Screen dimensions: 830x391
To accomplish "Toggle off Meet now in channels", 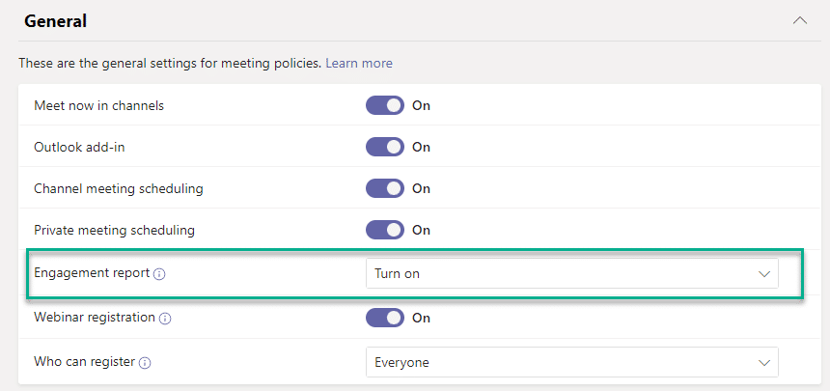I will pos(385,105).
